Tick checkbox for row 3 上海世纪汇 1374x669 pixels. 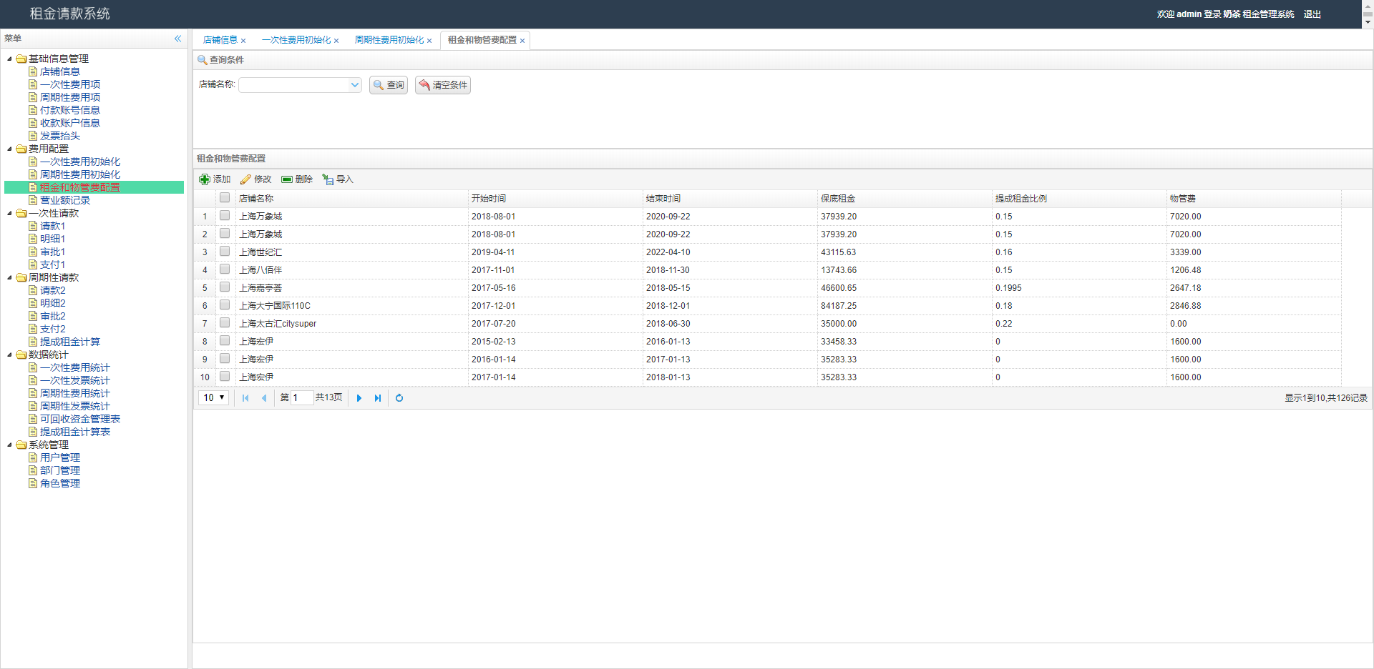[225, 252]
